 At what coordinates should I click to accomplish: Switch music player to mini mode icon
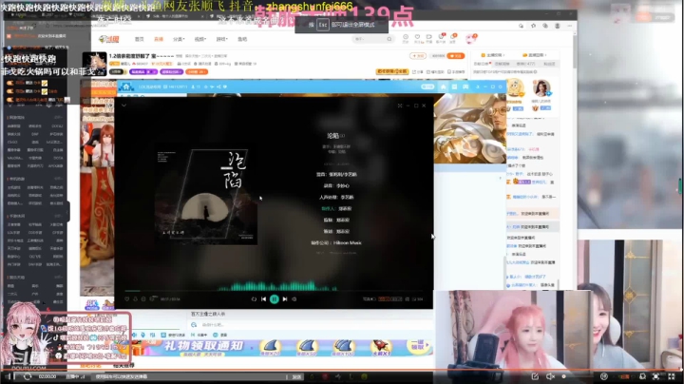pyautogui.click(x=400, y=106)
